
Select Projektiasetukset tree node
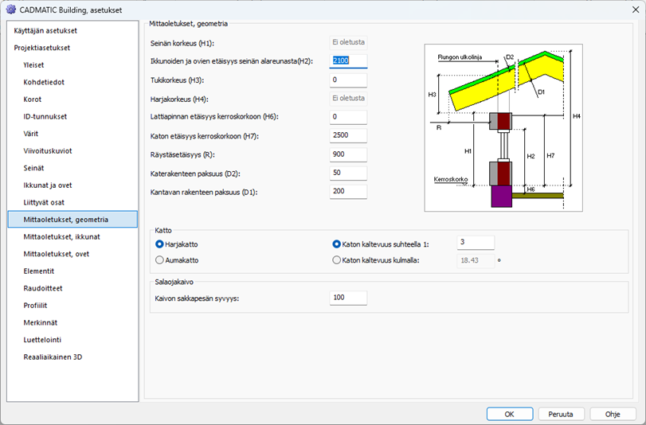coord(41,48)
